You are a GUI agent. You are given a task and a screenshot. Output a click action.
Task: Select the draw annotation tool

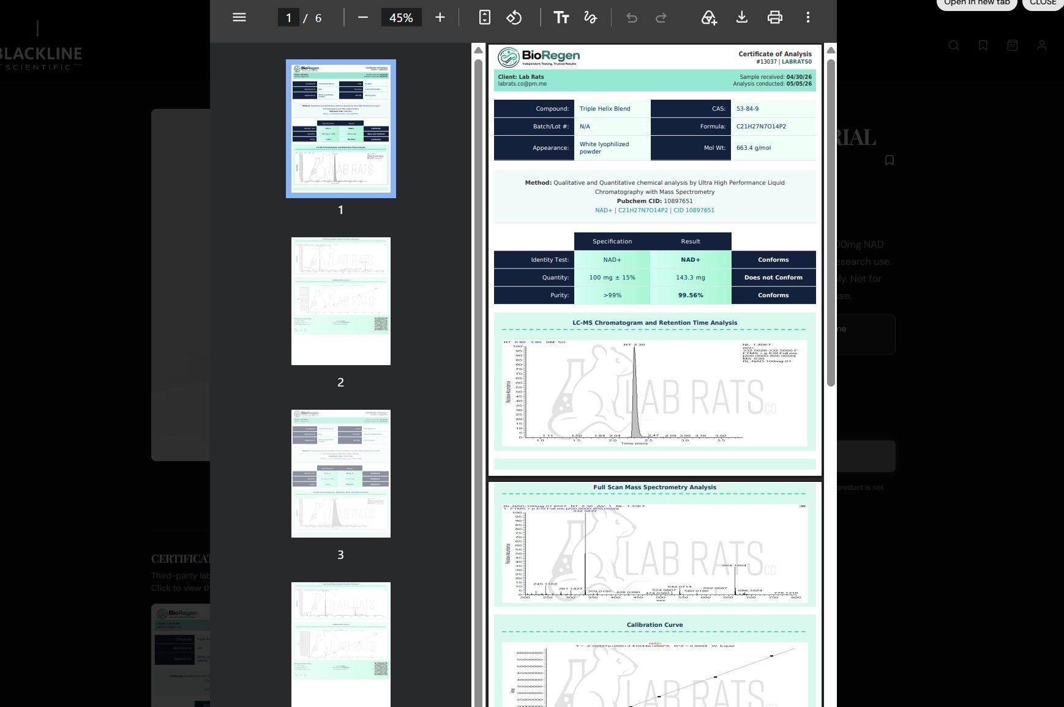pos(591,18)
